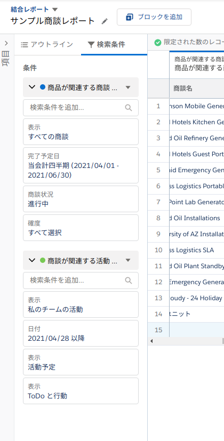Edit the 日付 2021/04/28 以降 filter

pyautogui.click(x=81, y=333)
